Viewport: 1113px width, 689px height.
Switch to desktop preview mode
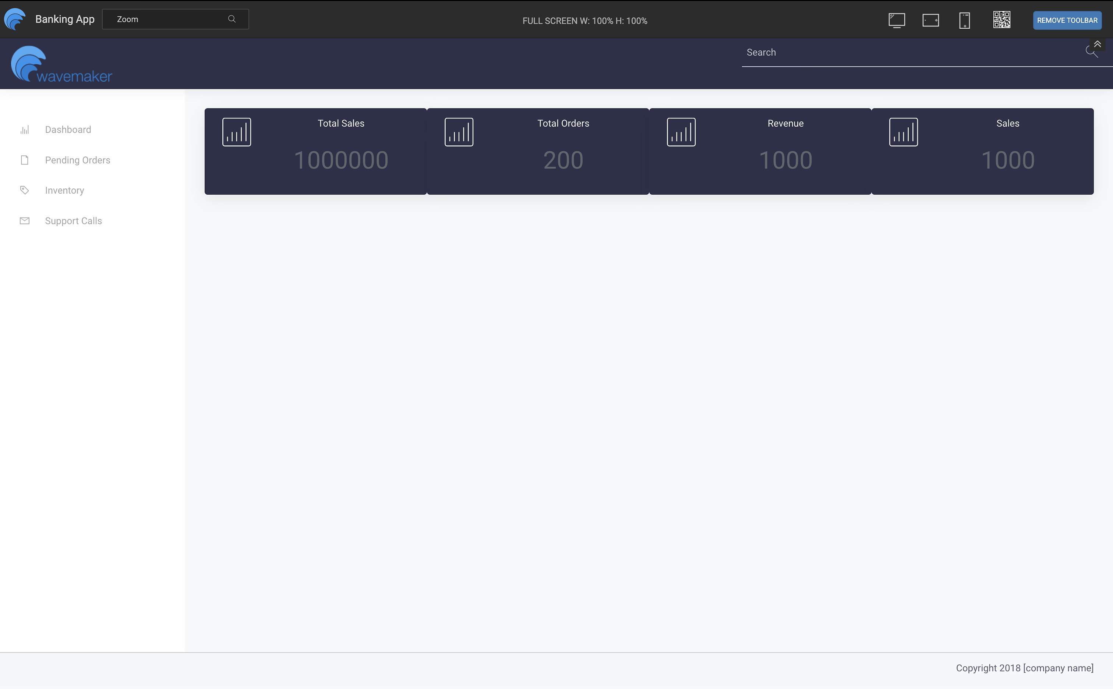pos(896,20)
